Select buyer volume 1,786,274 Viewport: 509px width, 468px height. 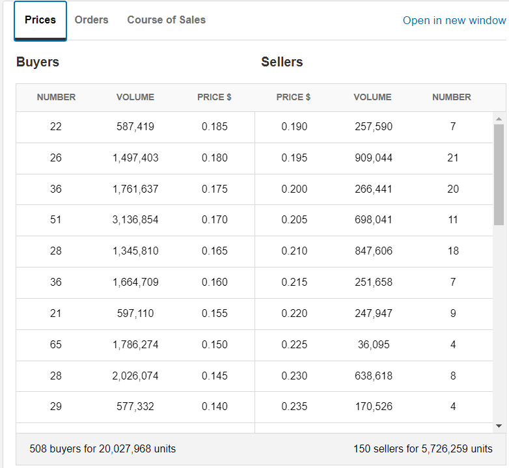[135, 345]
